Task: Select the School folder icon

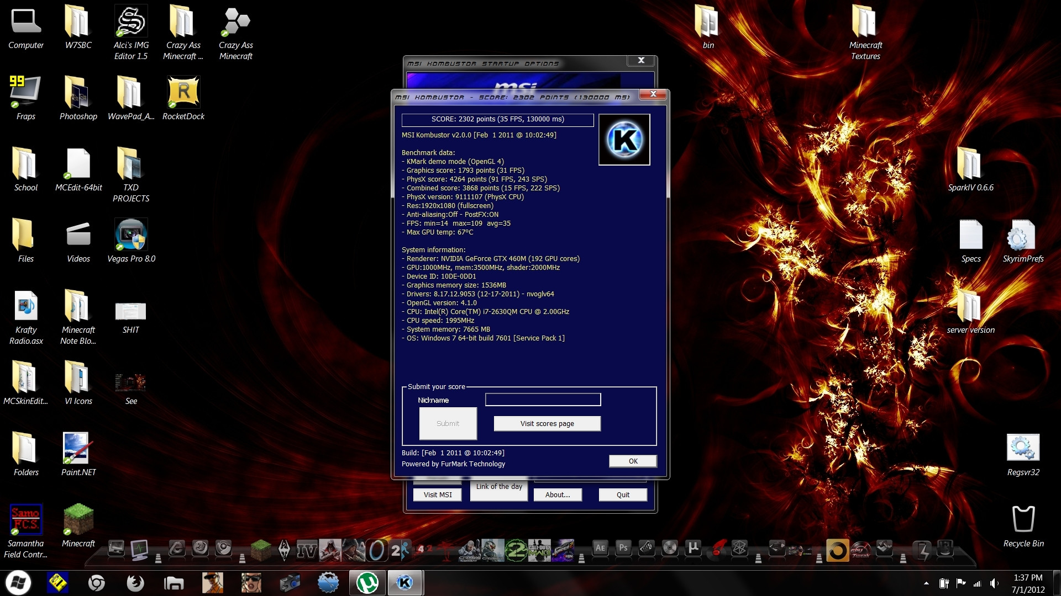Action: (x=26, y=169)
